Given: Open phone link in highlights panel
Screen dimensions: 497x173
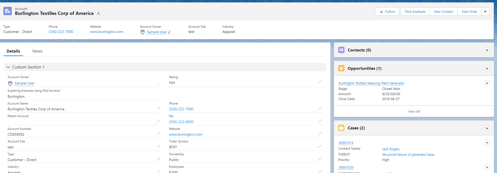Looking at the screenshot, I should (61, 32).
